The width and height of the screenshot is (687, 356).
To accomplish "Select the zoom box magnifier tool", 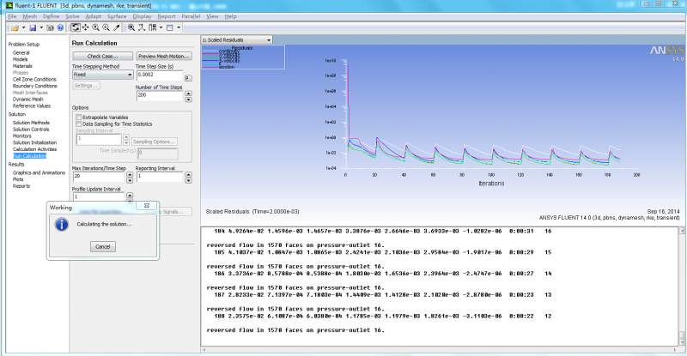I will tap(95, 27).
